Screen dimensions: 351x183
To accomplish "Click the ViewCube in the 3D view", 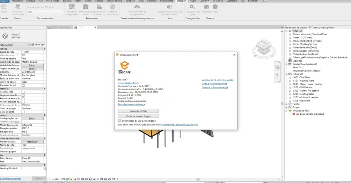I will [x=263, y=46].
